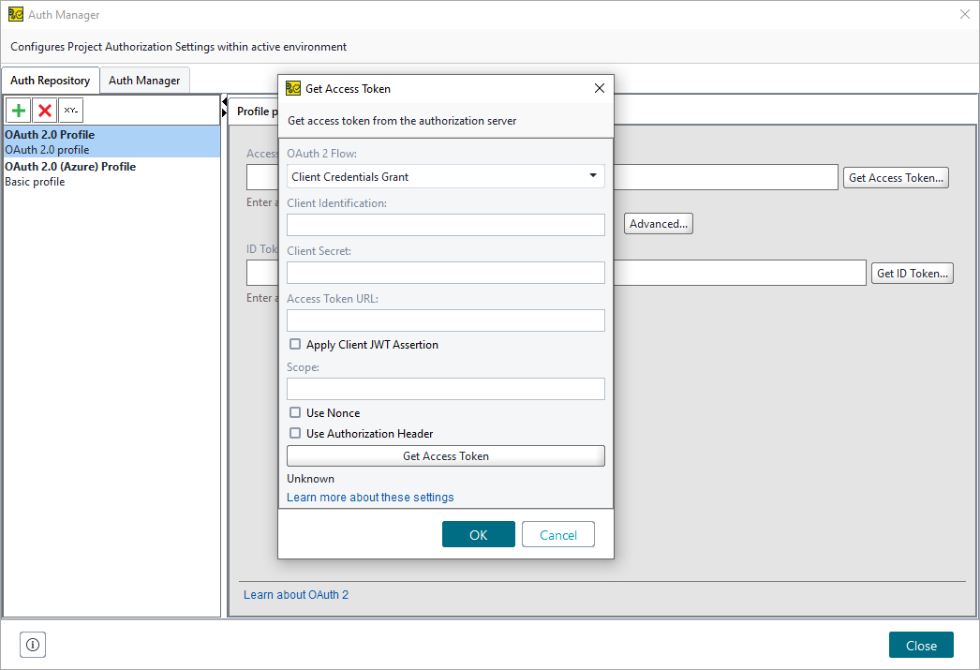
Task: Enable Use Authorization Header
Action: (x=295, y=433)
